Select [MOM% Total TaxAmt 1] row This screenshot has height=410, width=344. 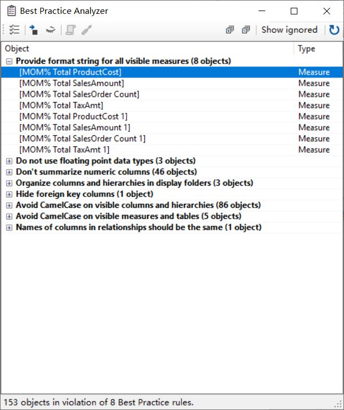tap(172, 150)
